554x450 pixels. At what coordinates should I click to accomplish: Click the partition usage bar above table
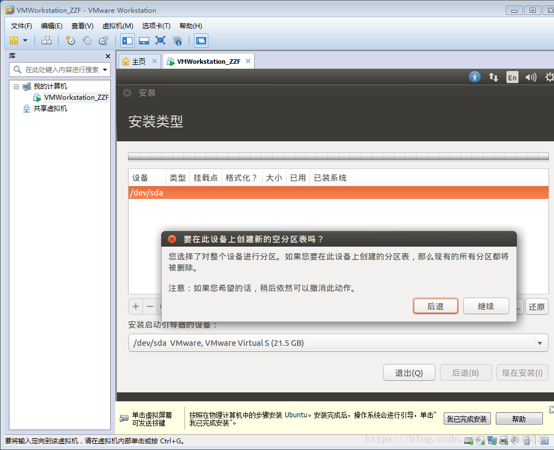[x=338, y=156]
